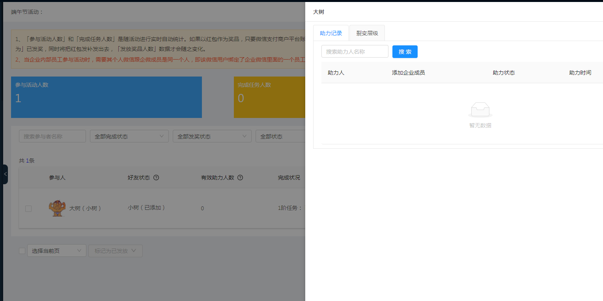Click the 助力状态 column header
This screenshot has height=301, width=603.
pyautogui.click(x=504, y=73)
